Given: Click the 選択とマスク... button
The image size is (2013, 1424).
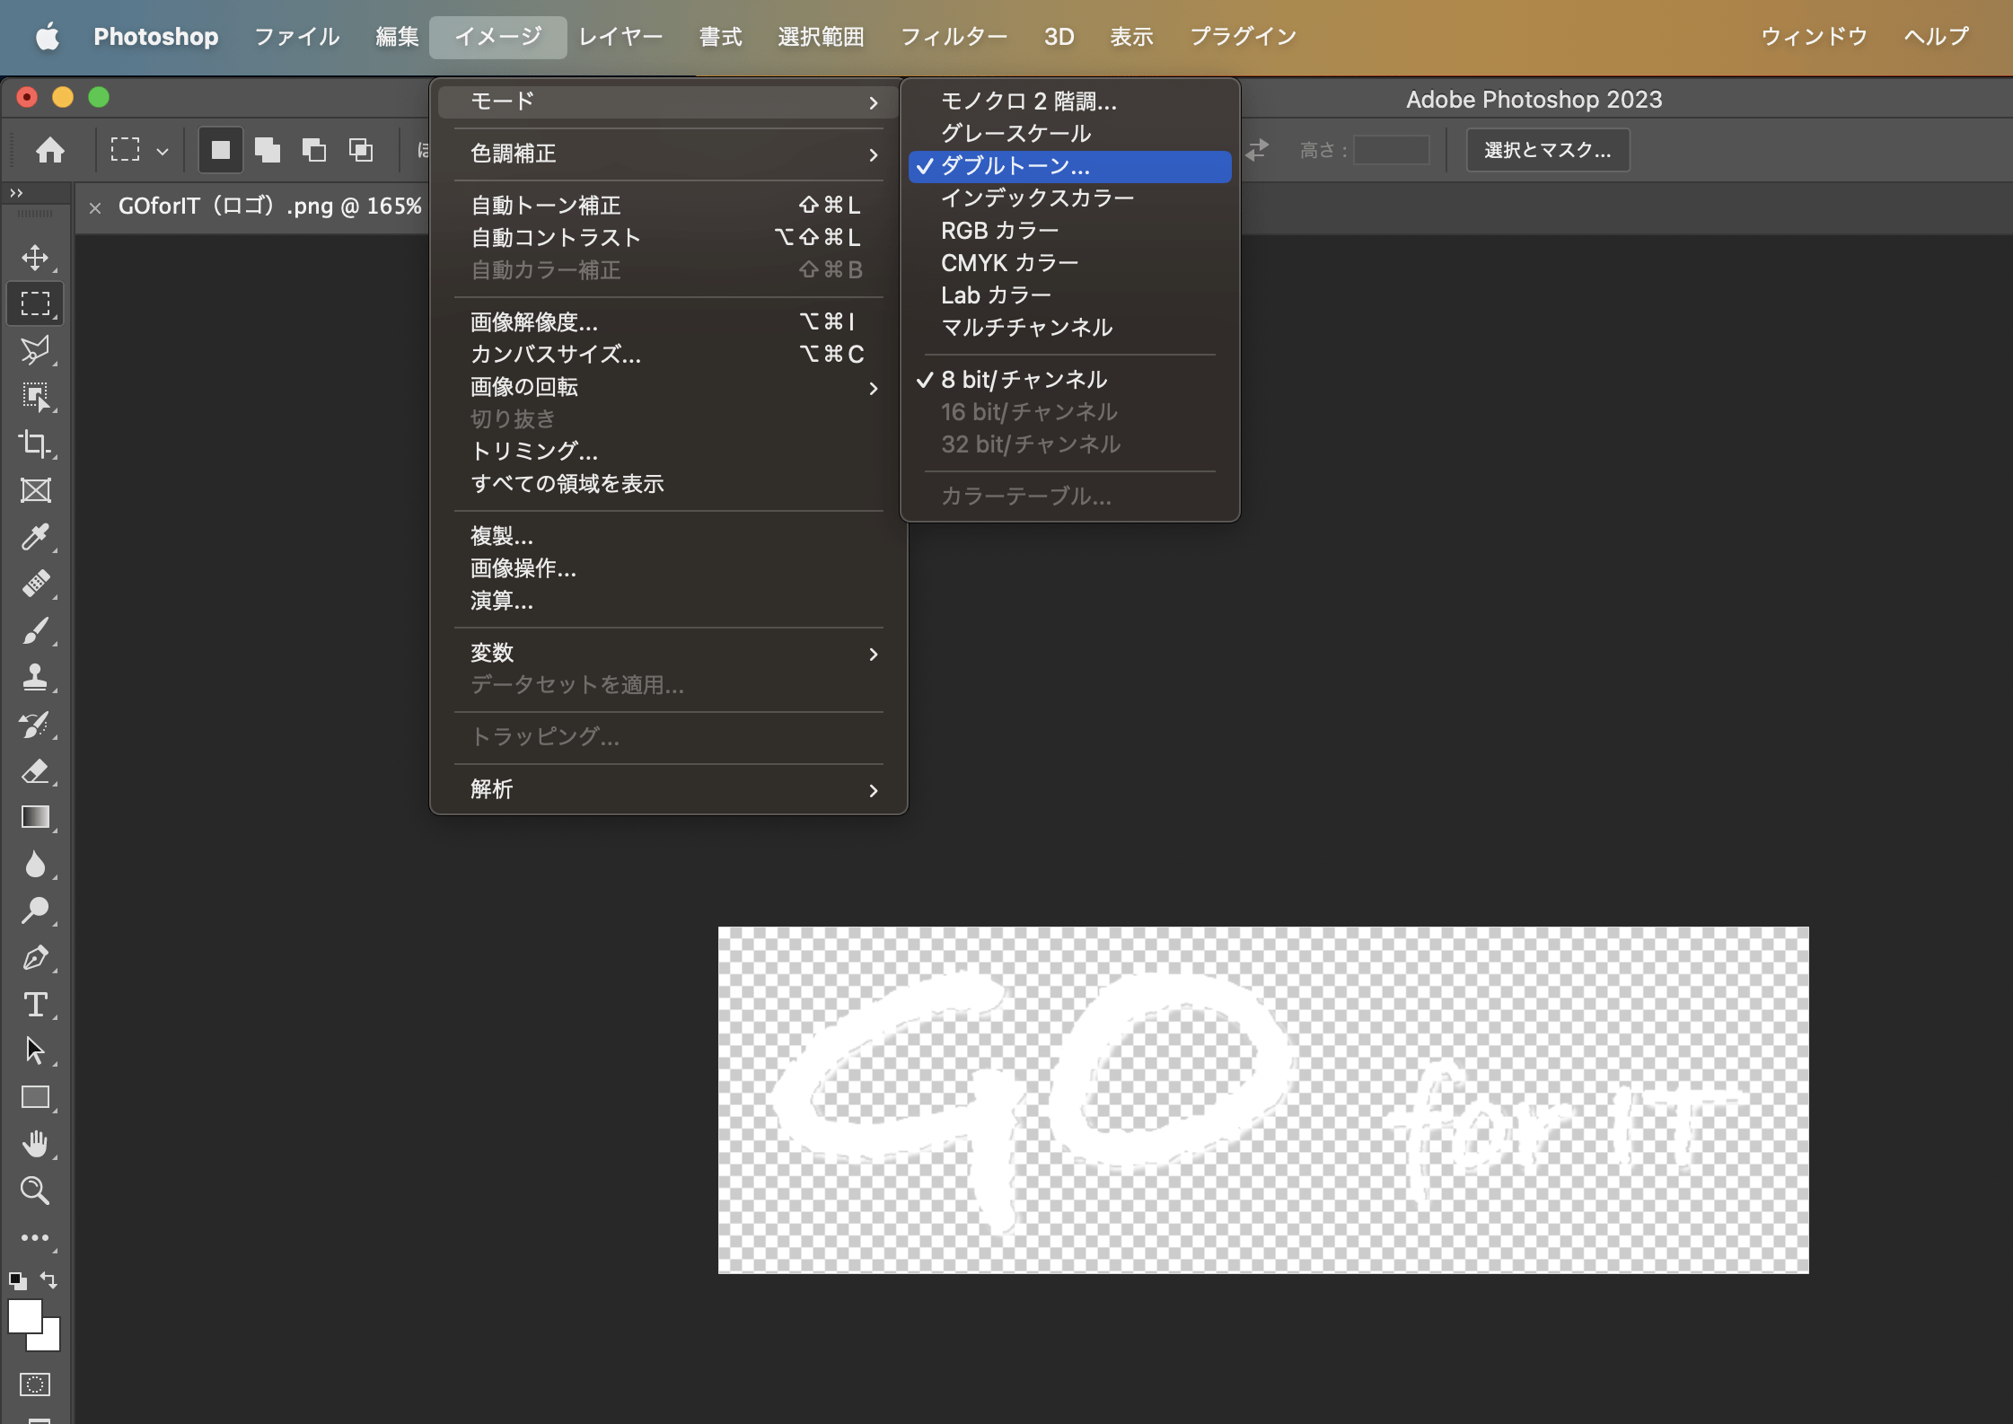Looking at the screenshot, I should [x=1548, y=150].
